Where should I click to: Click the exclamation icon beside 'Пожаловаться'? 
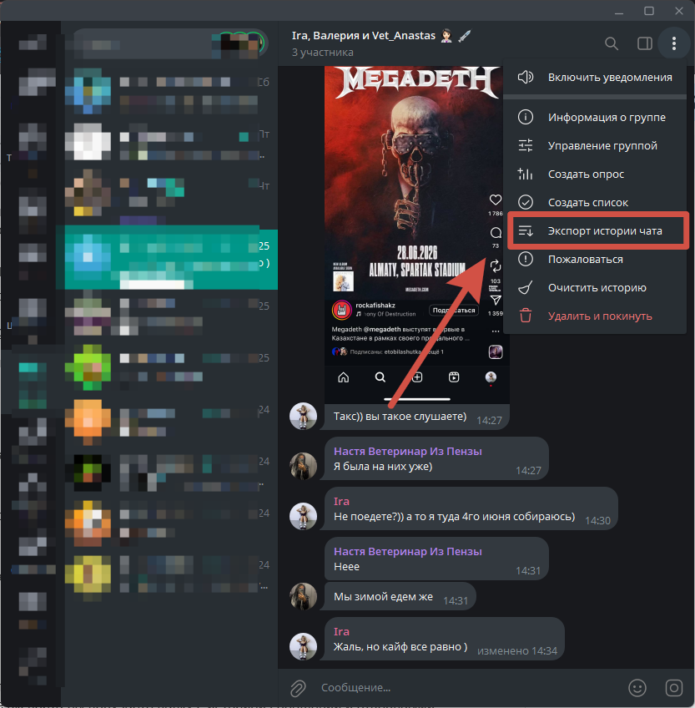click(526, 260)
